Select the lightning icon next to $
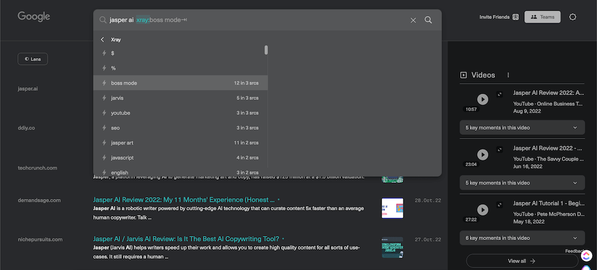Image resolution: width=597 pixels, height=270 pixels. click(104, 53)
